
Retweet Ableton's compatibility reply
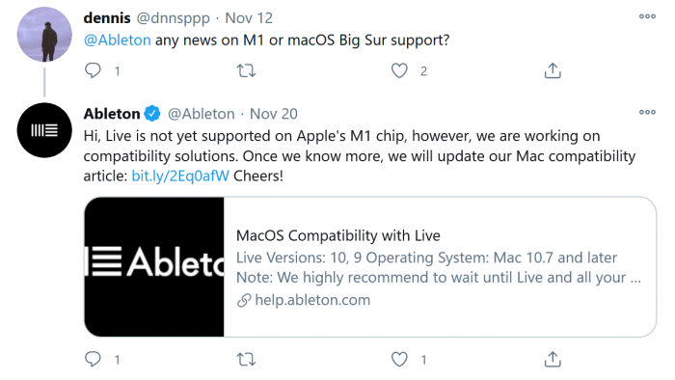click(246, 360)
